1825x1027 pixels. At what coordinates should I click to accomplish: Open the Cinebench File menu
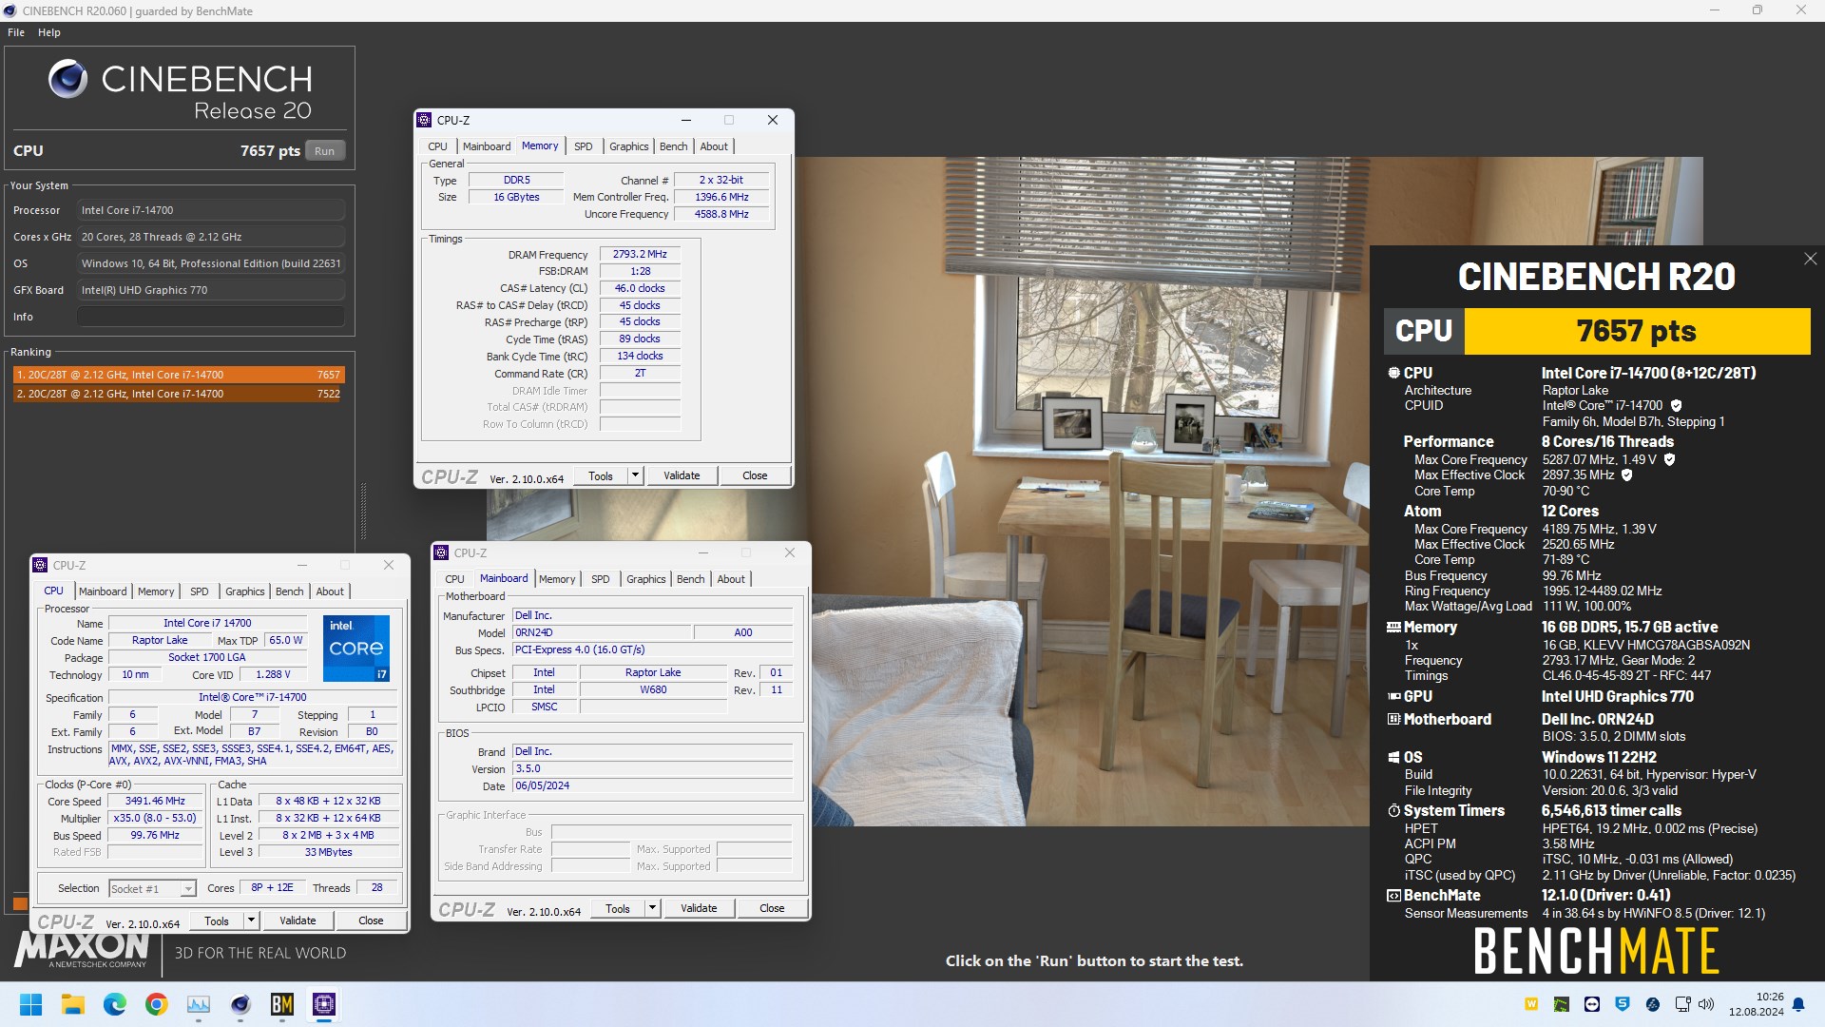click(16, 32)
